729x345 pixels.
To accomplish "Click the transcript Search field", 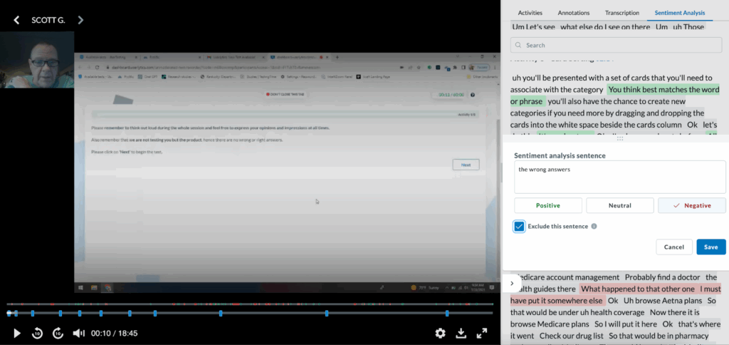I will (619, 45).
